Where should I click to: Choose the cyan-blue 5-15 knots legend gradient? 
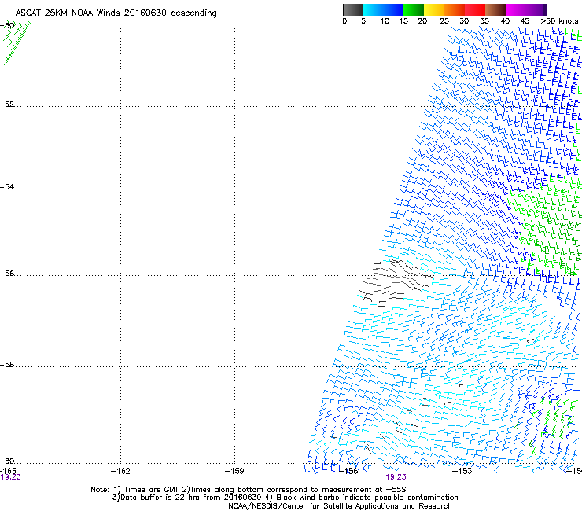(x=383, y=9)
